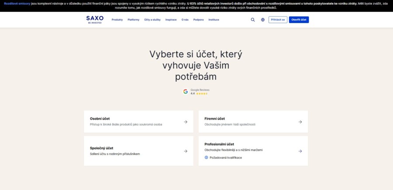Click 'Sdílení účtu s rodinným příslušníkem' description
393x190 pixels.
[x=115, y=154]
